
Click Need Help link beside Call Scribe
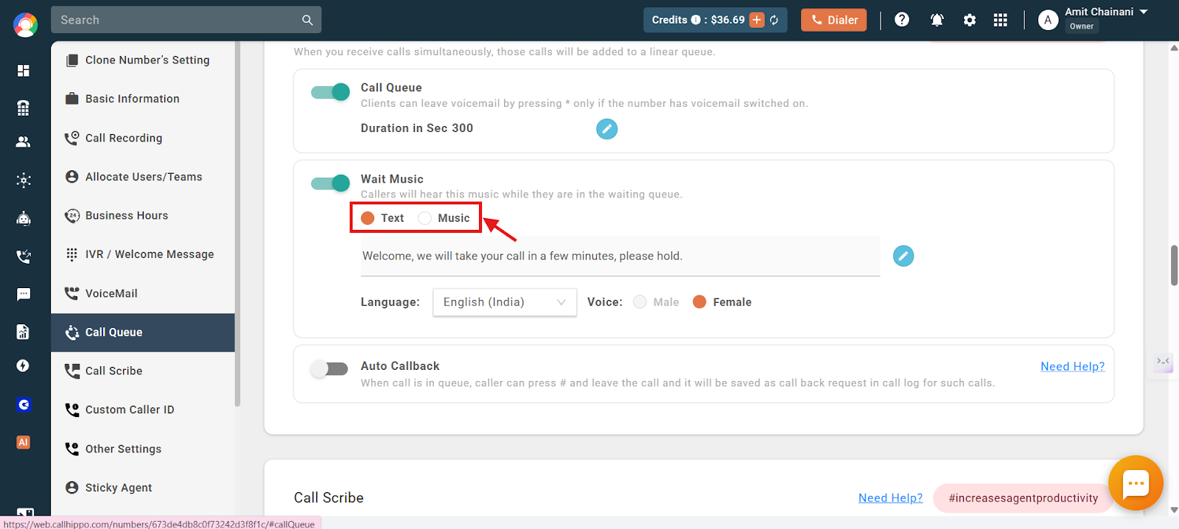pyautogui.click(x=890, y=498)
